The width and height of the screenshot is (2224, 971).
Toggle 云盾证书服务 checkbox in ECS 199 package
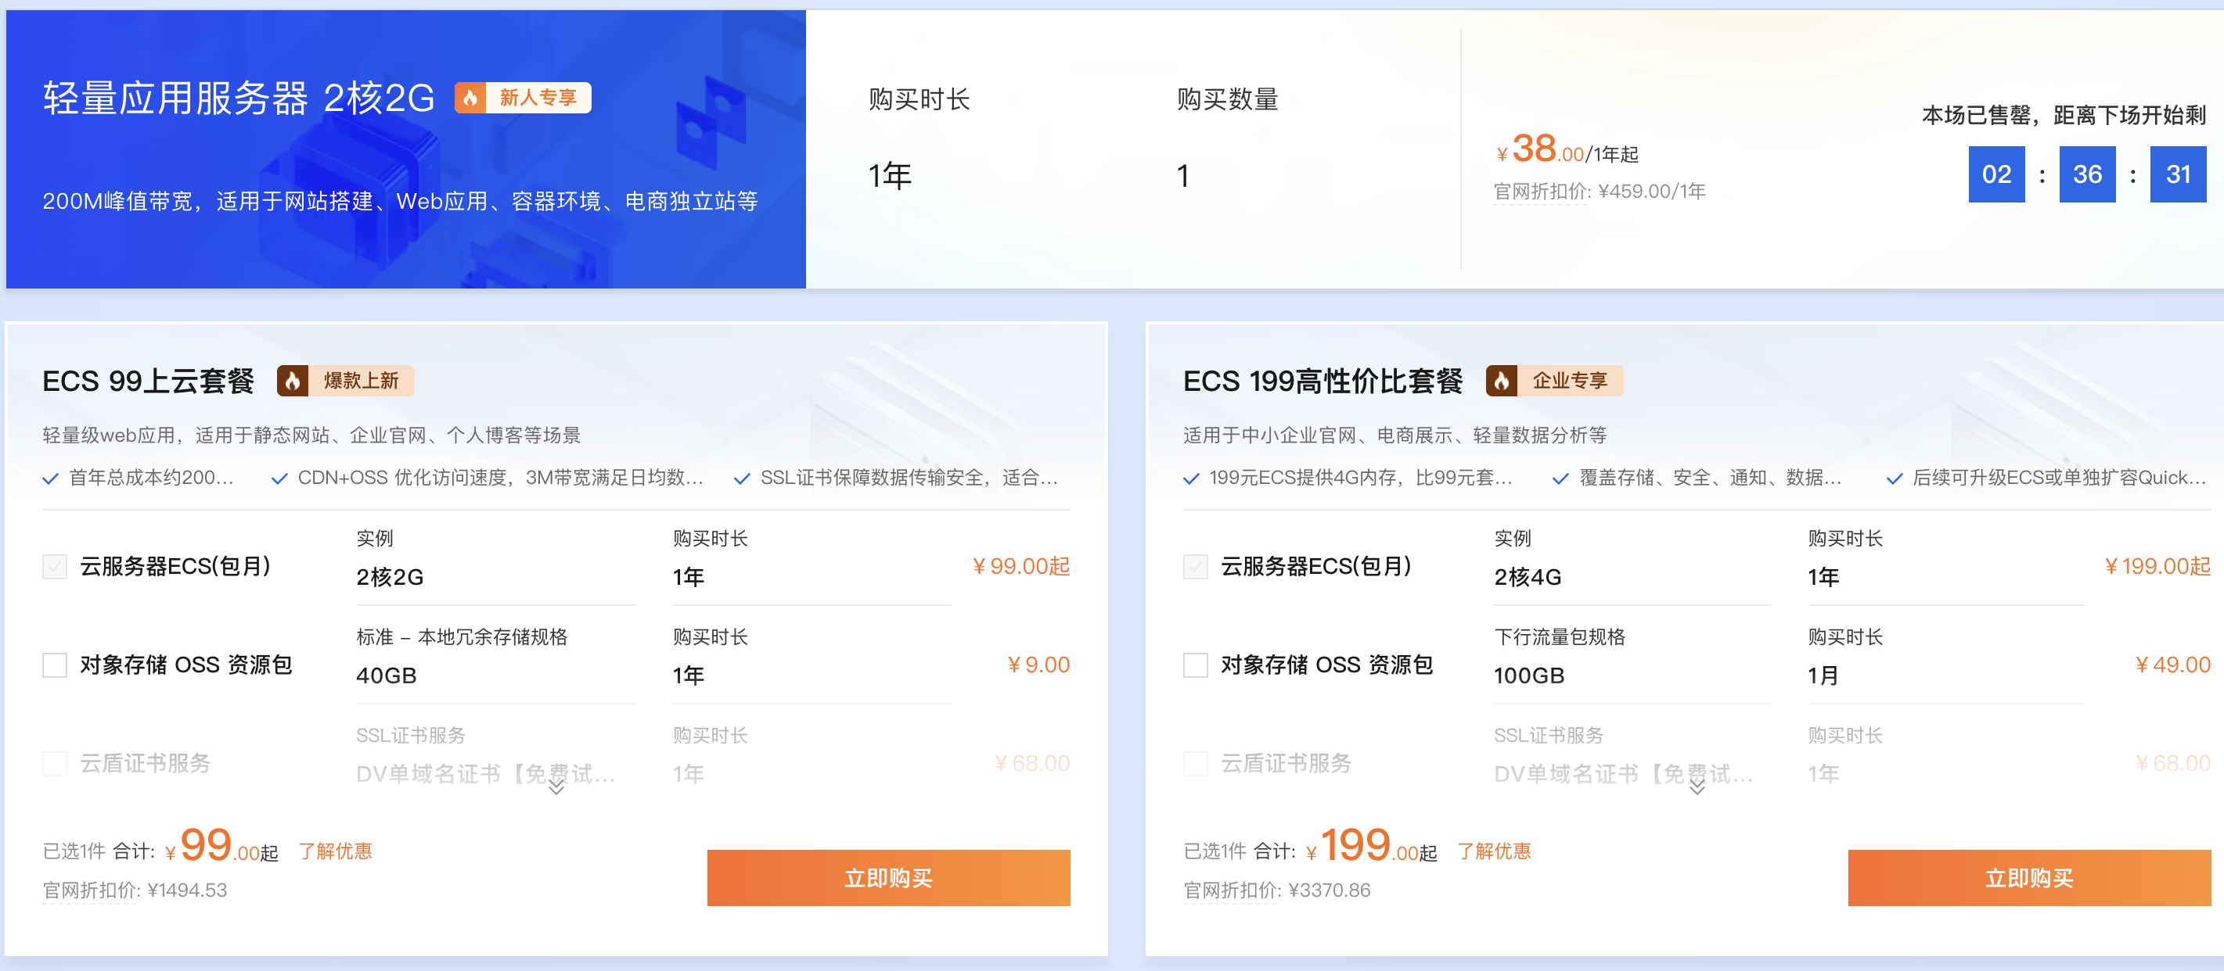click(1195, 763)
